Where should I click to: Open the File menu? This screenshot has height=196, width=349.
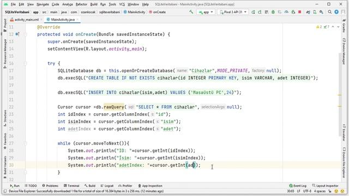[x=13, y=4]
